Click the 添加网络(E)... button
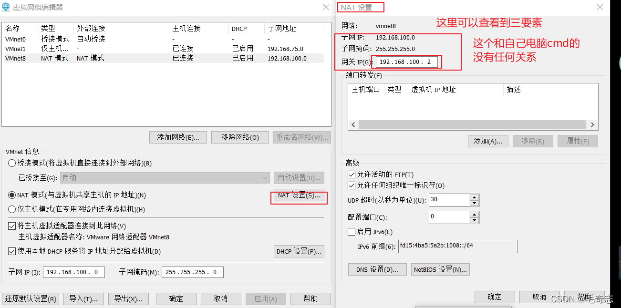 pos(178,137)
